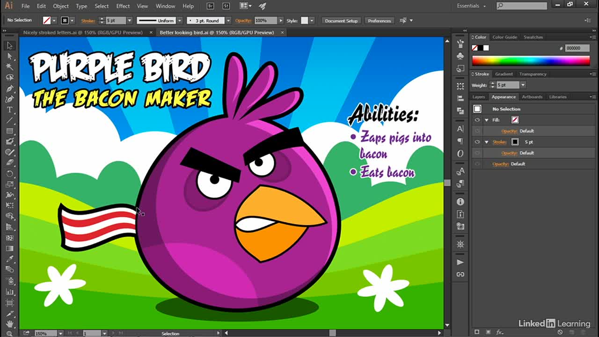Screen dimensions: 599x337
Task: Select the Selection tool (black arrow)
Action: (9, 45)
